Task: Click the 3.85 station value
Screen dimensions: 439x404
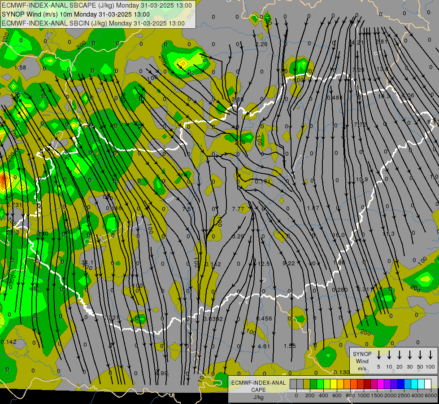Action: (238, 99)
